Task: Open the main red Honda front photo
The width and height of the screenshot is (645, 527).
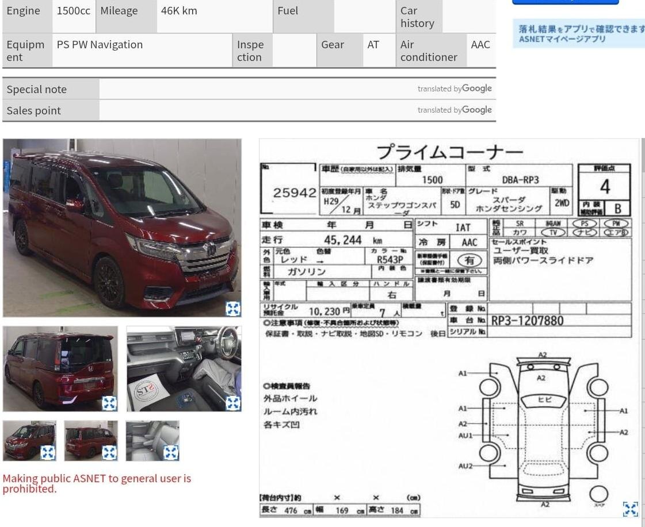Action: [x=122, y=228]
